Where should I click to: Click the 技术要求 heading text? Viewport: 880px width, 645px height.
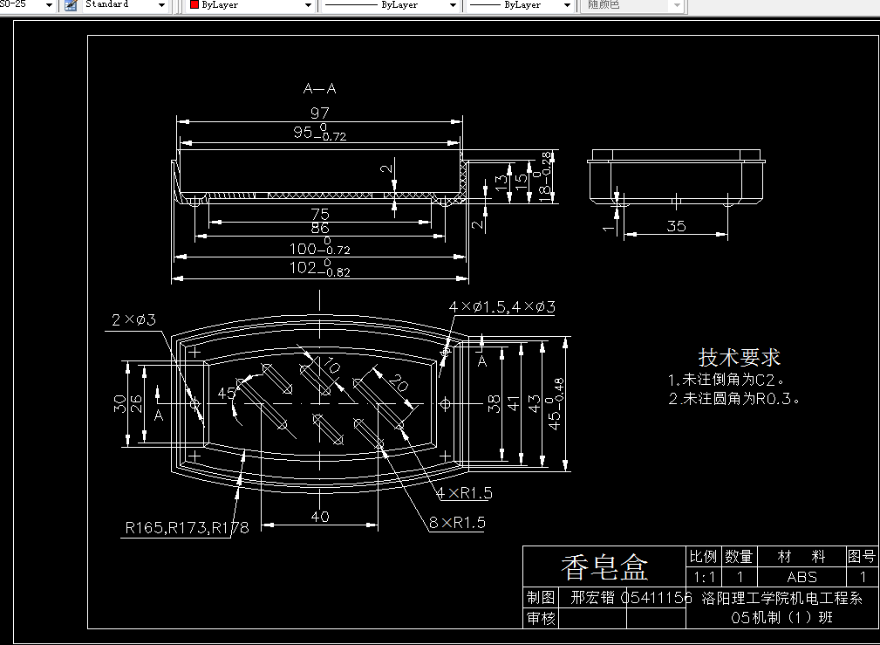737,357
